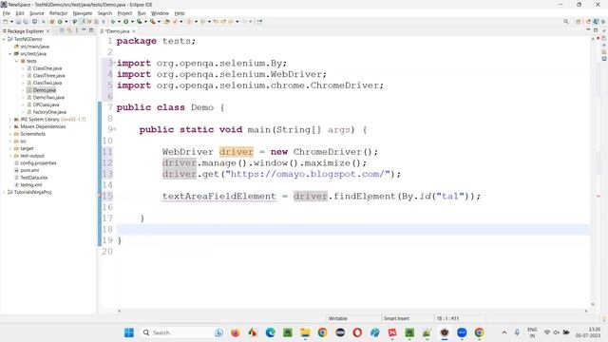The width and height of the screenshot is (608, 342).
Task: Click the toolbar Search magnifier icon
Action: (x=566, y=22)
